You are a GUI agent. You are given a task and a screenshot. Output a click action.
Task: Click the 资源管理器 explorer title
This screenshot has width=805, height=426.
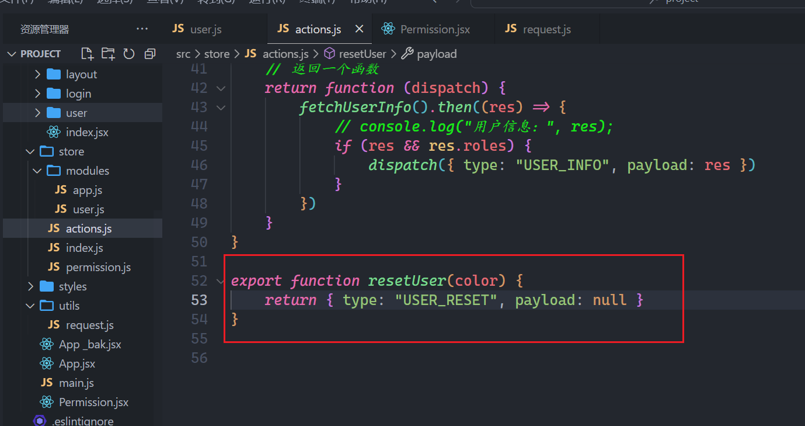(x=45, y=29)
